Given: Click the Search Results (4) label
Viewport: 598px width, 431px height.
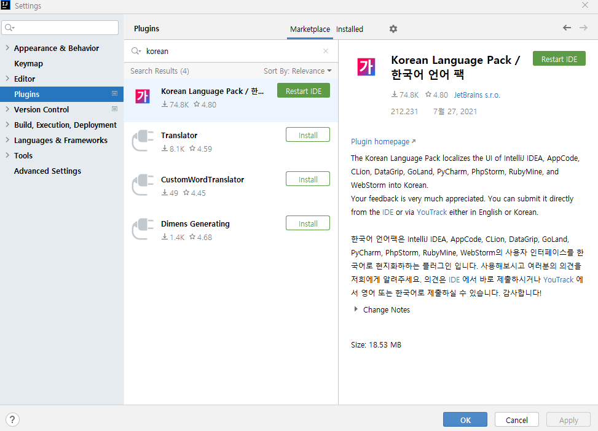Looking at the screenshot, I should coord(159,71).
